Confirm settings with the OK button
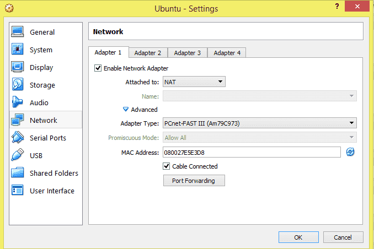374x249 pixels. (298, 237)
